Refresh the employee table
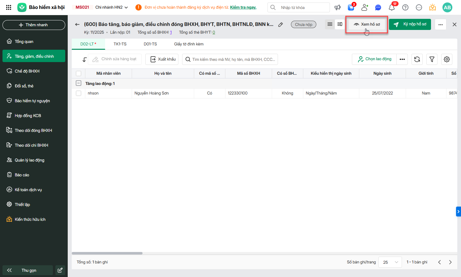 click(x=417, y=59)
